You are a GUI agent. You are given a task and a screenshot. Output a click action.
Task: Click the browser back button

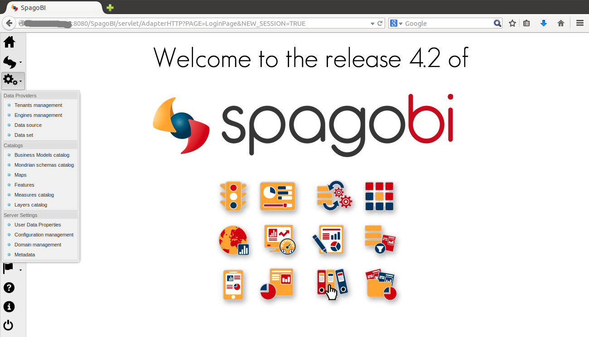click(x=10, y=23)
